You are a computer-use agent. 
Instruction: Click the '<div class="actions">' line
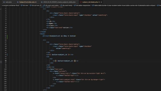tap(58, 71)
